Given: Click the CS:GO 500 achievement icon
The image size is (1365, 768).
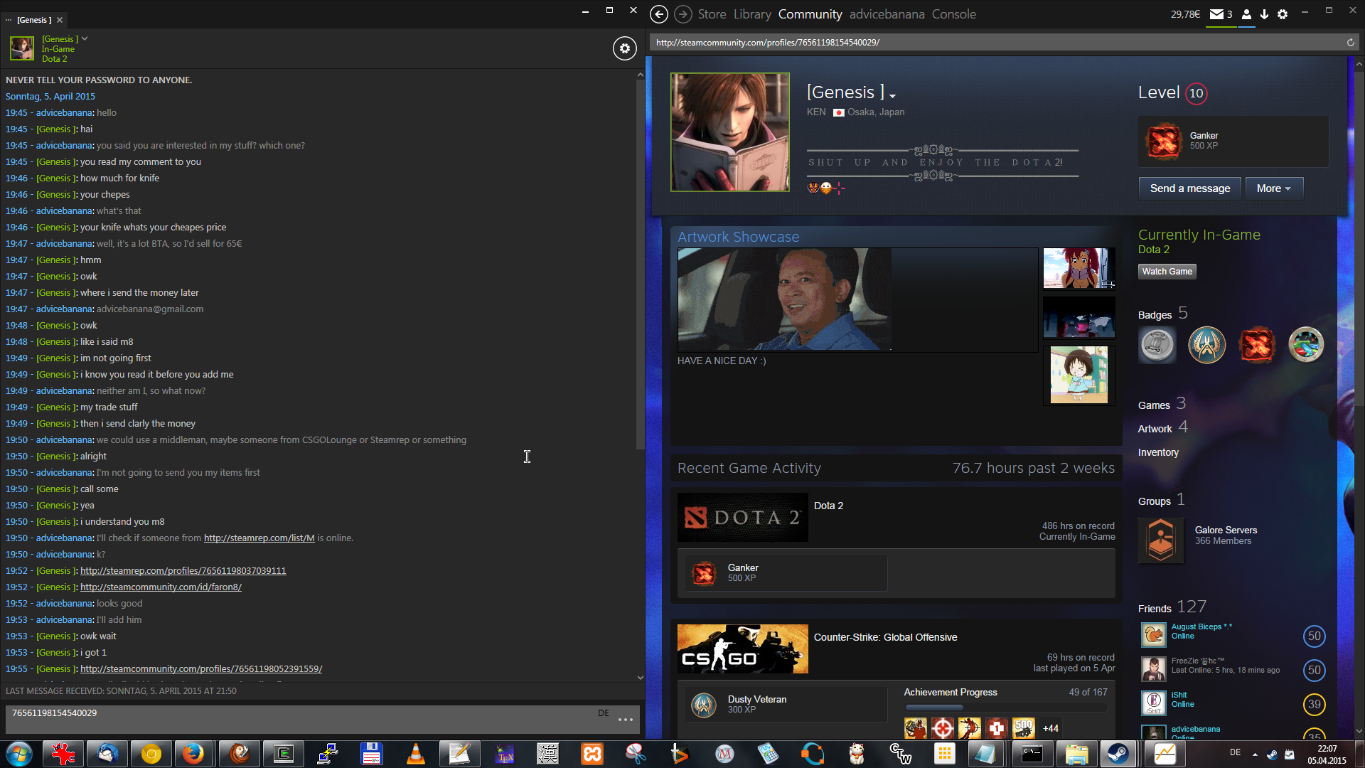Looking at the screenshot, I should pos(1023,728).
